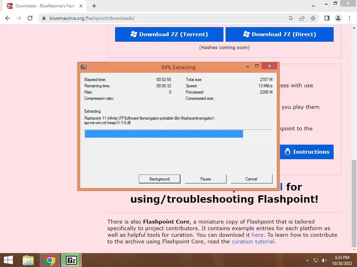
Task: Maximize the 84% Extracting dialog
Action: pos(257,66)
